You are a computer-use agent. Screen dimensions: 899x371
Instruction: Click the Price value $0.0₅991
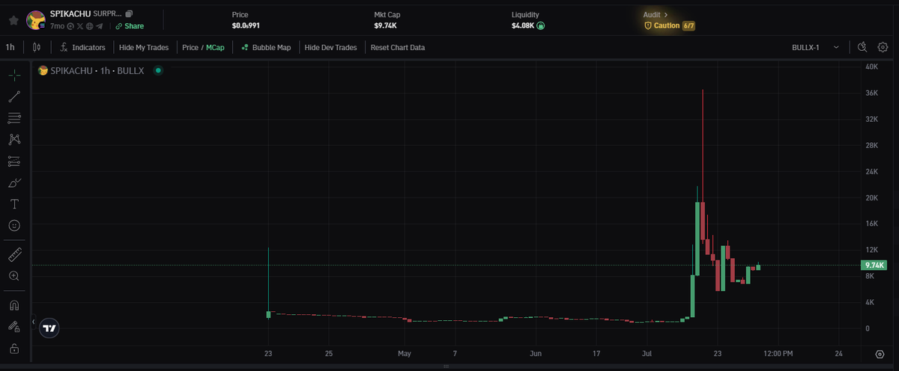coord(246,25)
